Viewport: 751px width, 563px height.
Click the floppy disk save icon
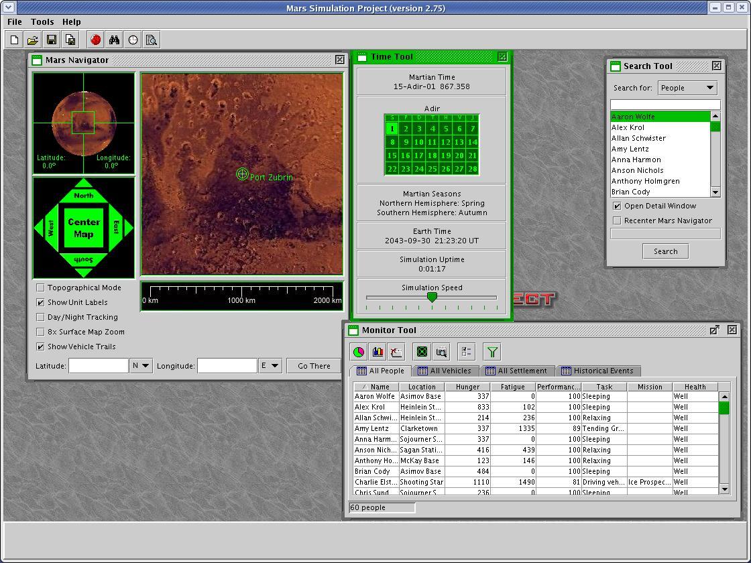(52, 40)
